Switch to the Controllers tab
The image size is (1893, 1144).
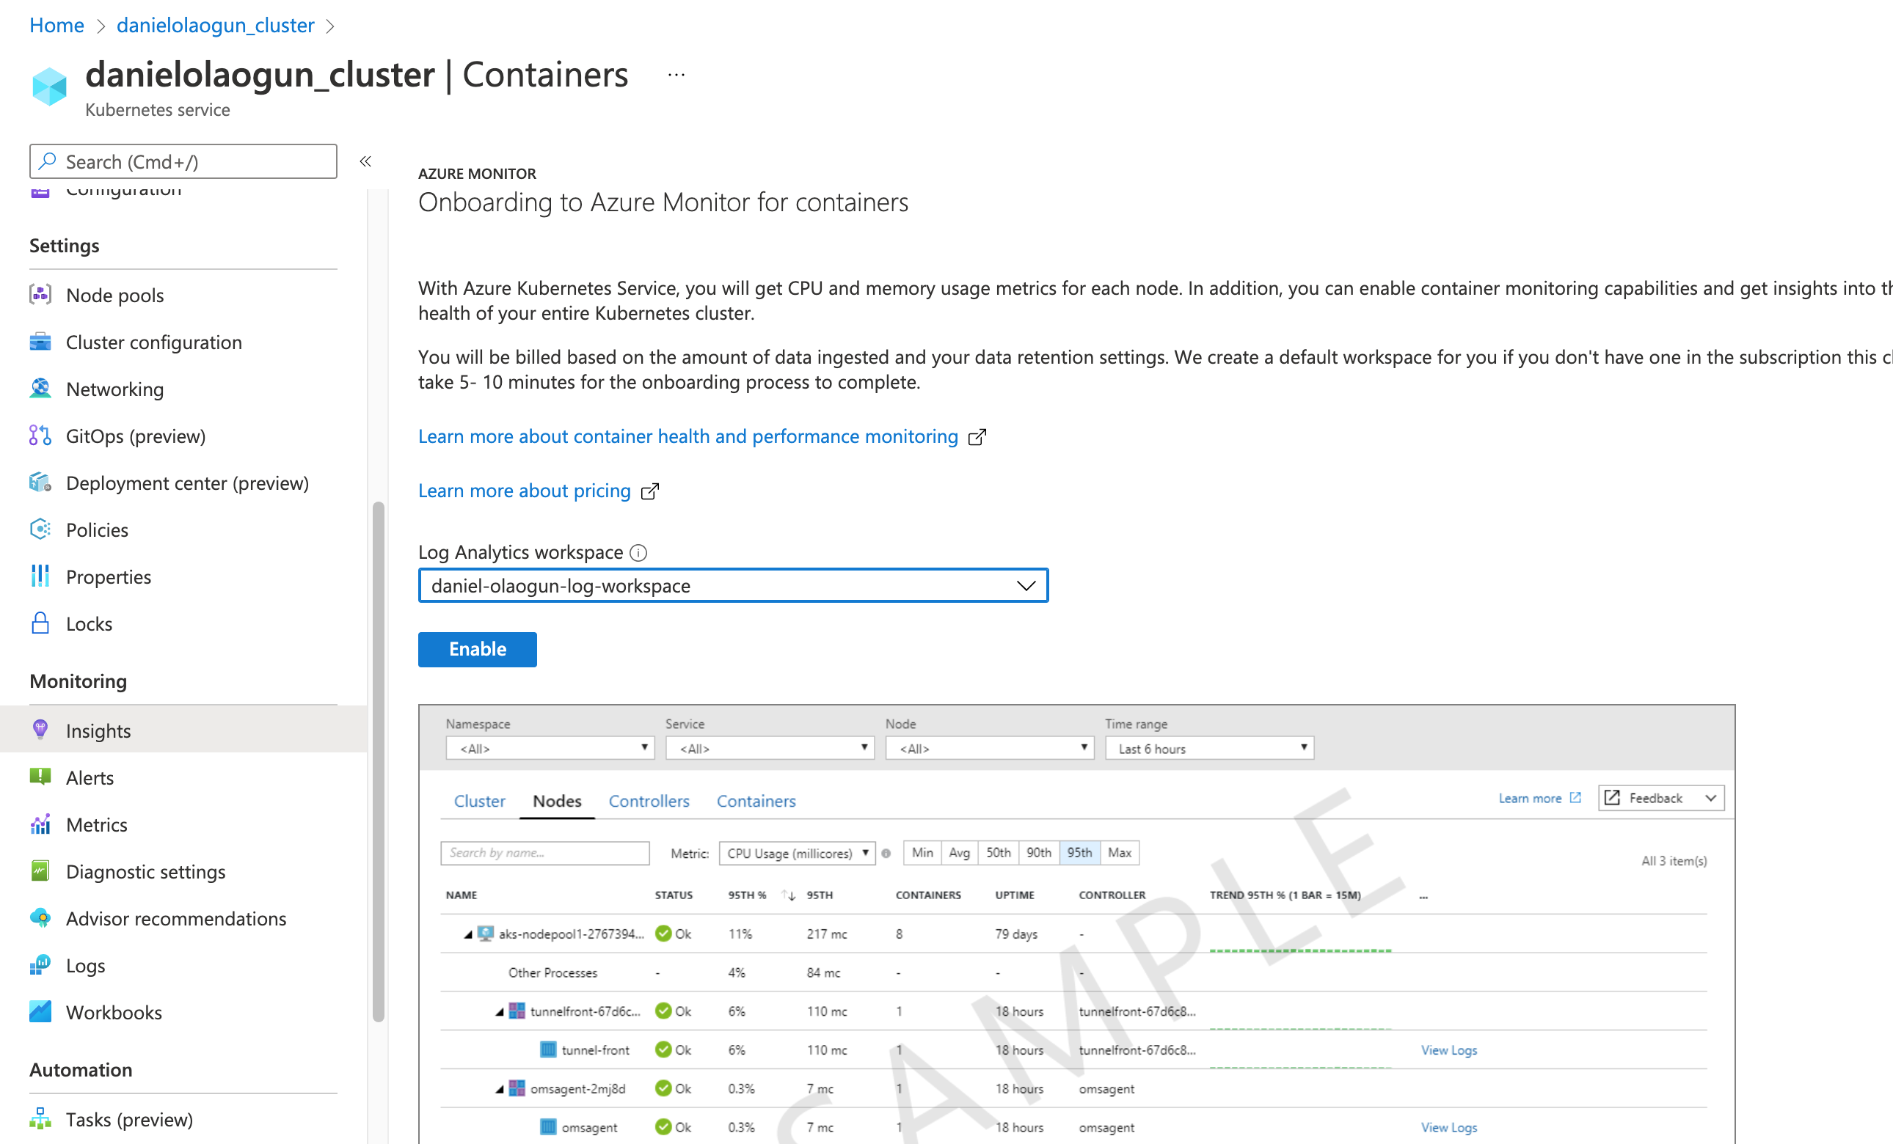[x=649, y=801]
